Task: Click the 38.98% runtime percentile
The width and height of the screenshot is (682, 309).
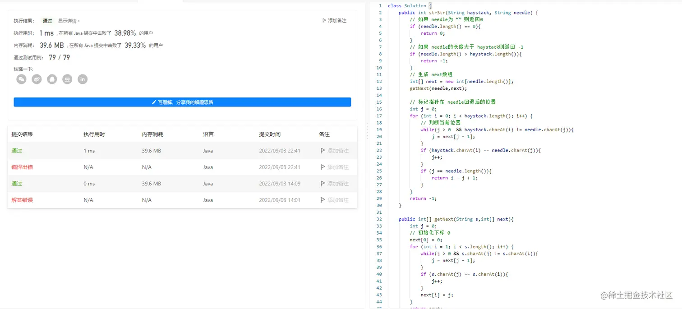Action: [x=125, y=33]
